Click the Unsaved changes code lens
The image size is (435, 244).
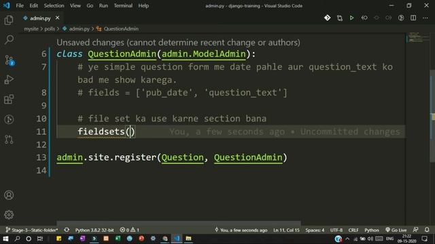178,43
